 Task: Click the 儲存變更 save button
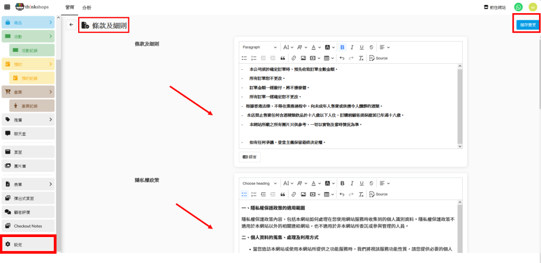click(526, 25)
